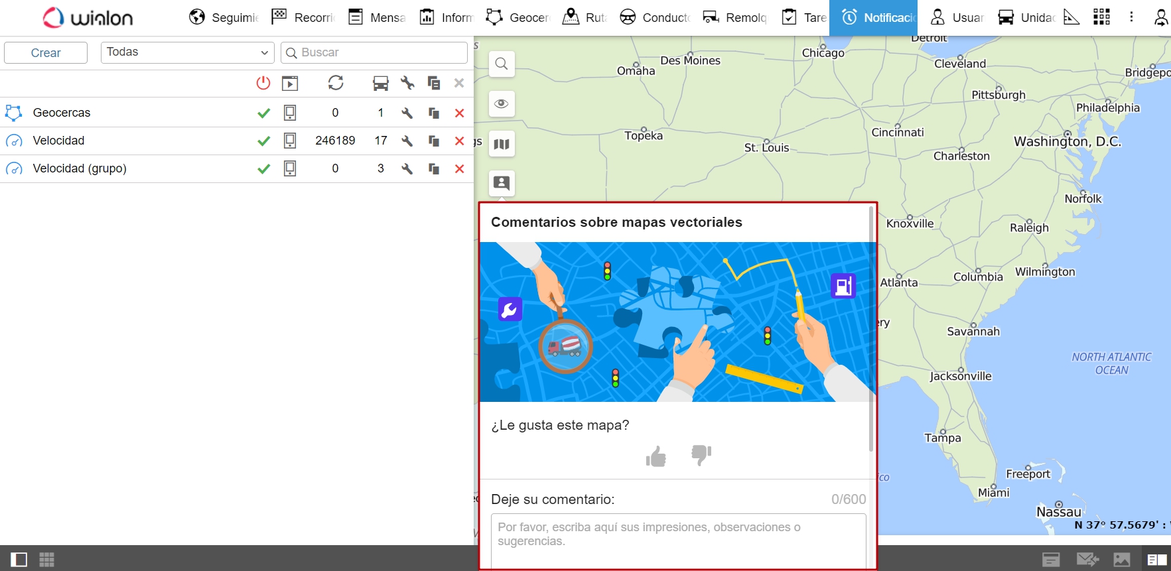
Task: Toggle the Geocercas notification enabled checkmark
Action: [x=263, y=113]
